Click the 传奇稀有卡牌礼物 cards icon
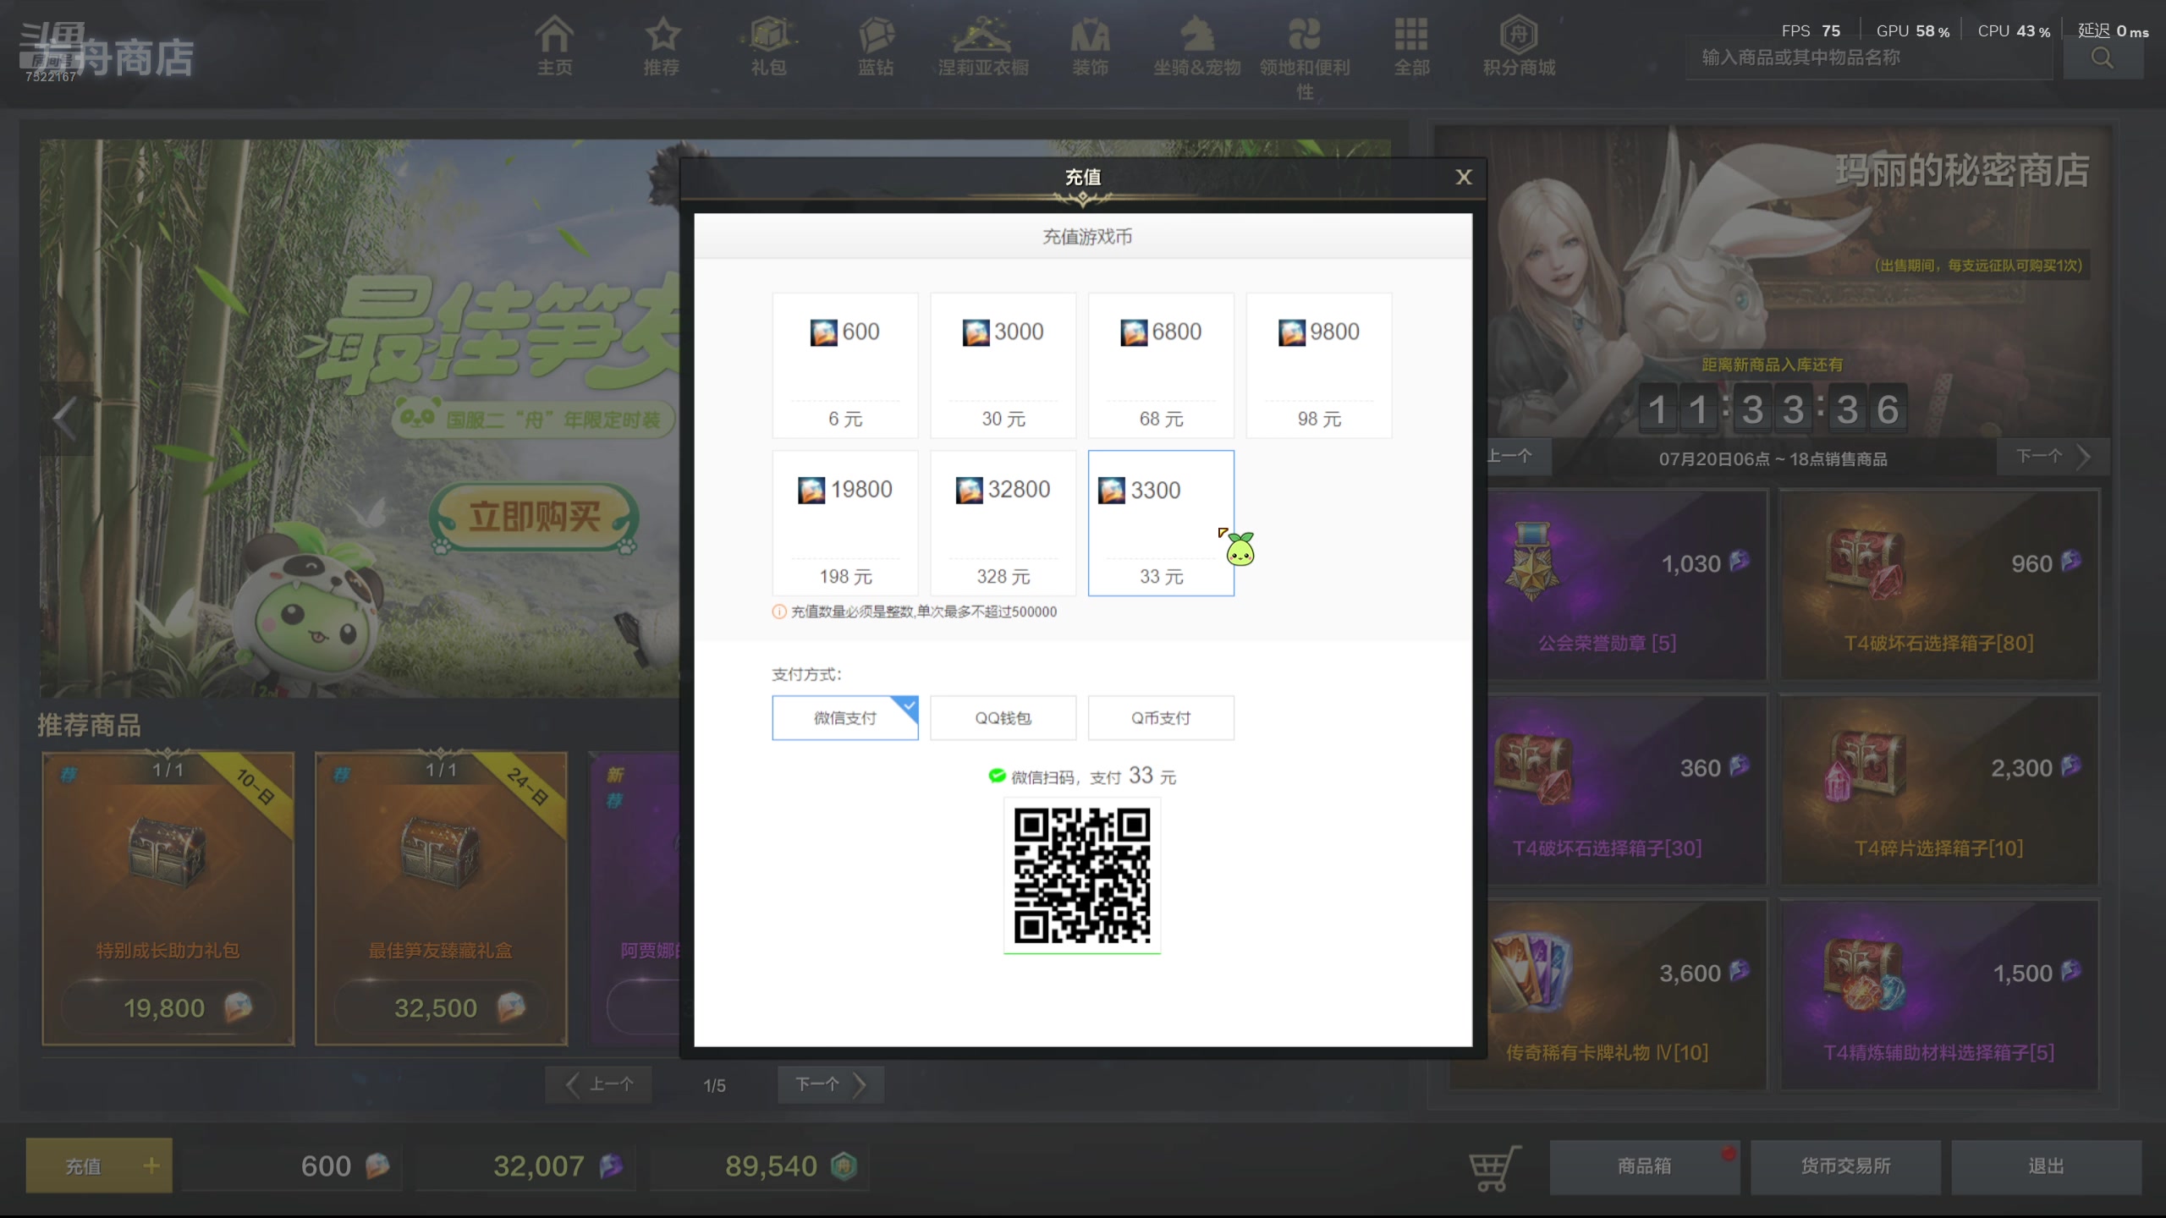The image size is (2166, 1218). (x=1531, y=973)
